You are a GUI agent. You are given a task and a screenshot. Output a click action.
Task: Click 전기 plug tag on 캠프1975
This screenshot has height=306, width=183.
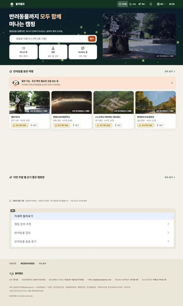33,125
